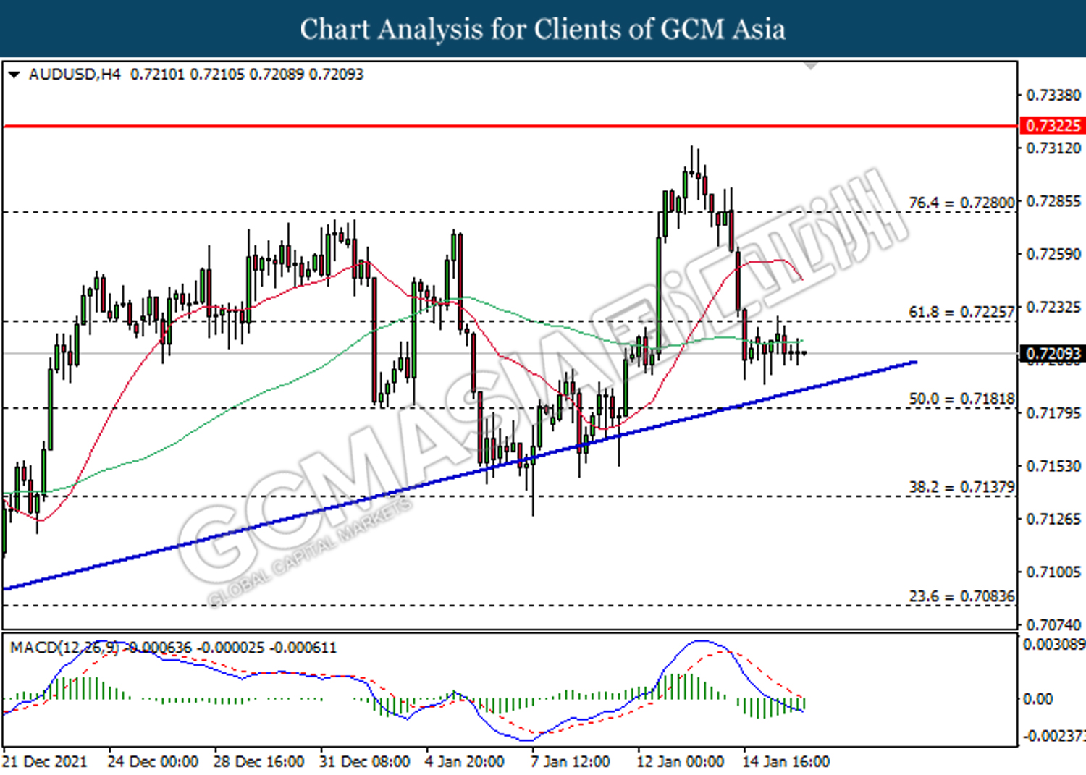This screenshot has width=1086, height=775.
Task: Click the red 0.73225 price level tag
Action: (1053, 125)
